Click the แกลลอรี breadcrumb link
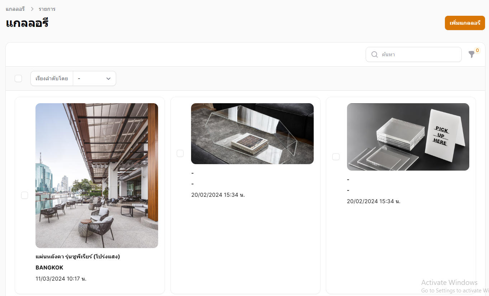 15,9
